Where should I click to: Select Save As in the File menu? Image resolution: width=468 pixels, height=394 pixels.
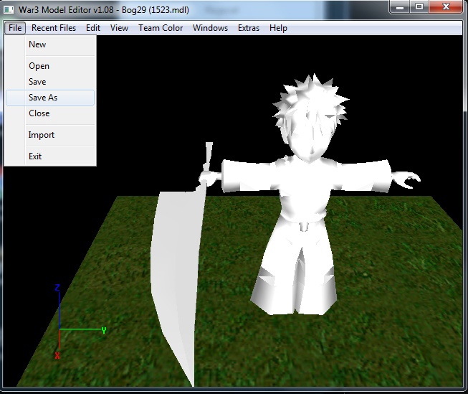pyautogui.click(x=50, y=98)
